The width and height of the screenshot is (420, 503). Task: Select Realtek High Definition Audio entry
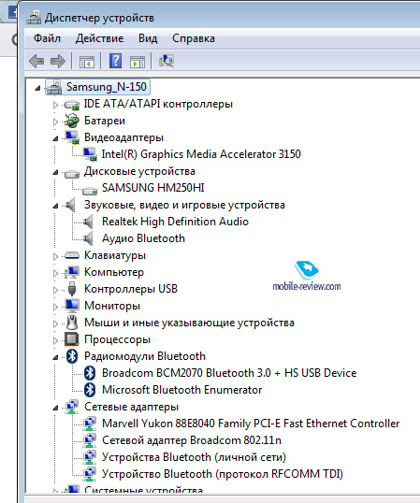pos(175,222)
